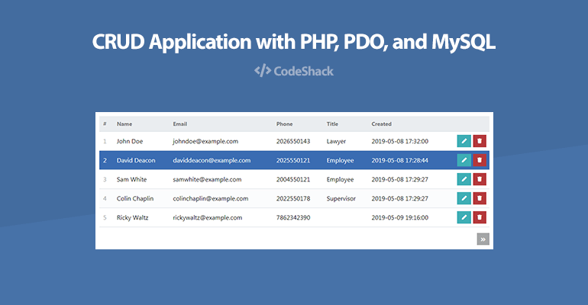This screenshot has width=588, height=305.
Task: Edit the John Doe record
Action: [x=464, y=141]
